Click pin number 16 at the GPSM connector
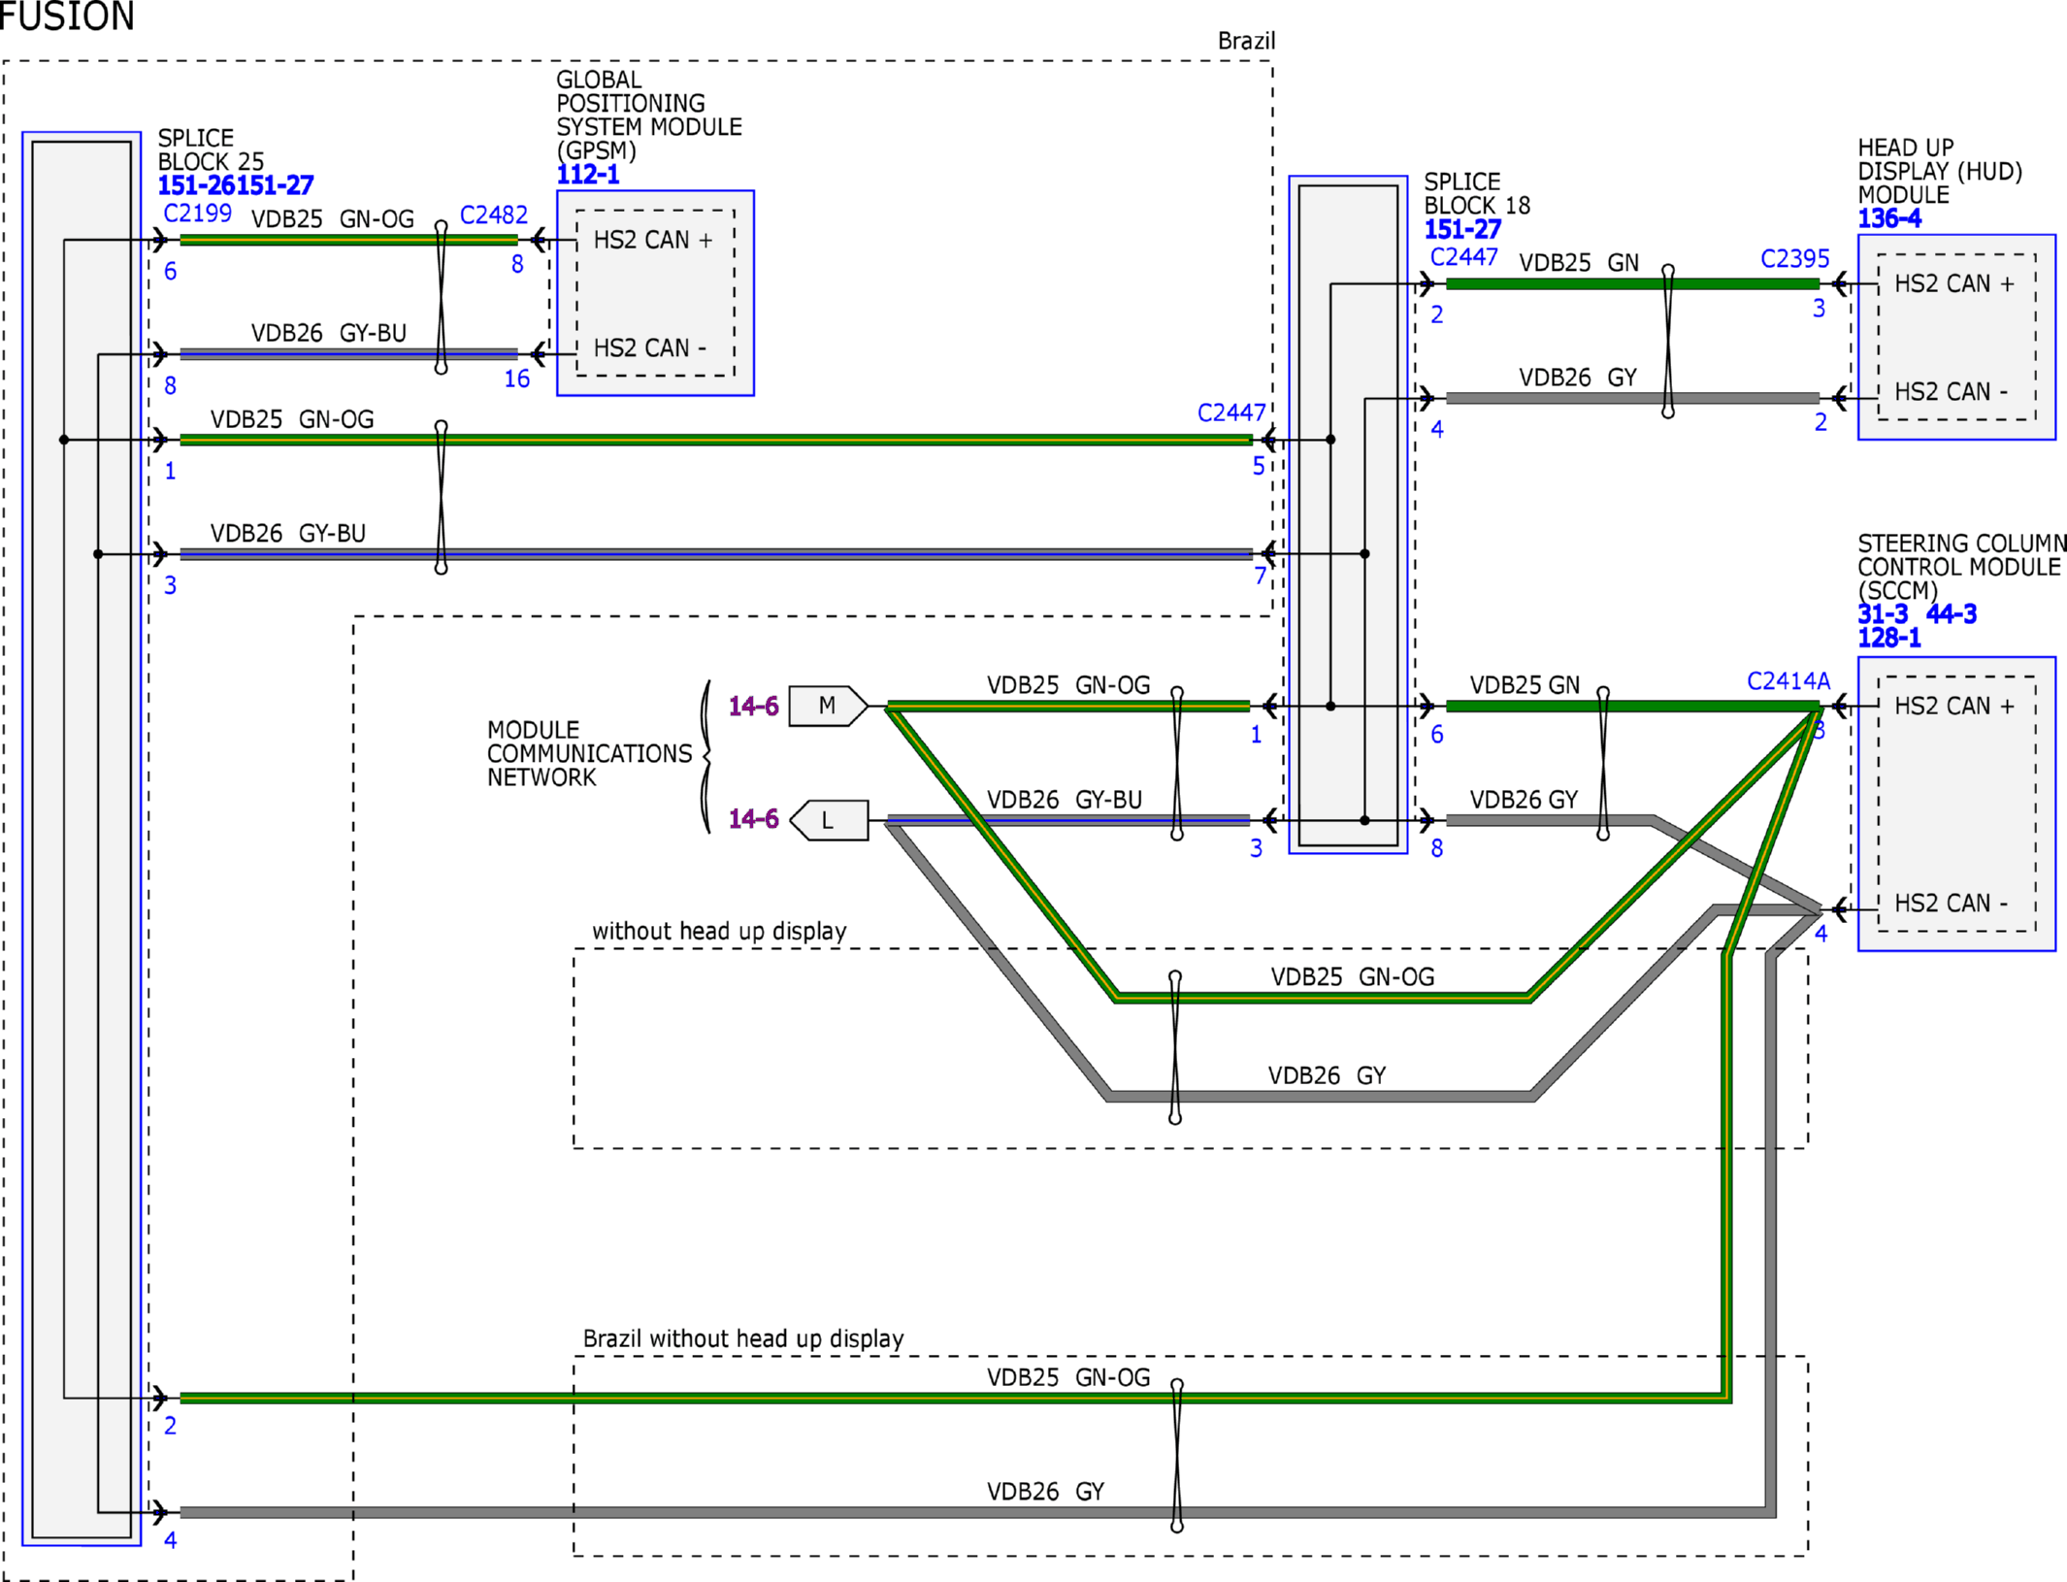This screenshot has width=2067, height=1582. tap(517, 379)
